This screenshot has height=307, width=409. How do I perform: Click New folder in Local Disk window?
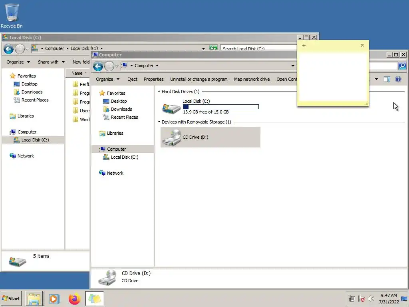[81, 62]
